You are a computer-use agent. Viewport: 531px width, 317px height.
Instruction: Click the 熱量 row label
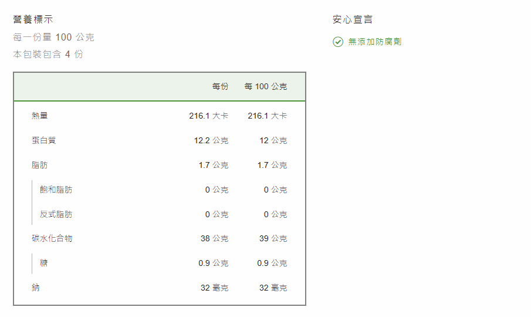(x=40, y=116)
